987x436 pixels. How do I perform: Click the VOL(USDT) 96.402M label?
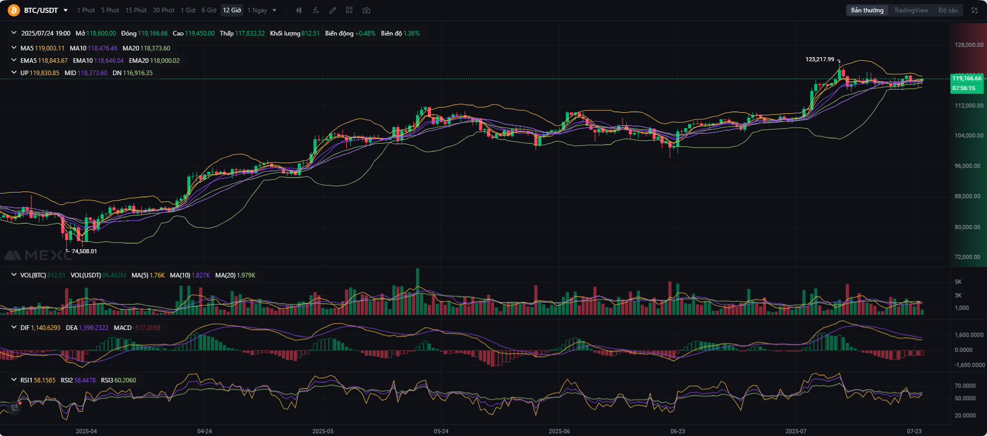point(98,275)
